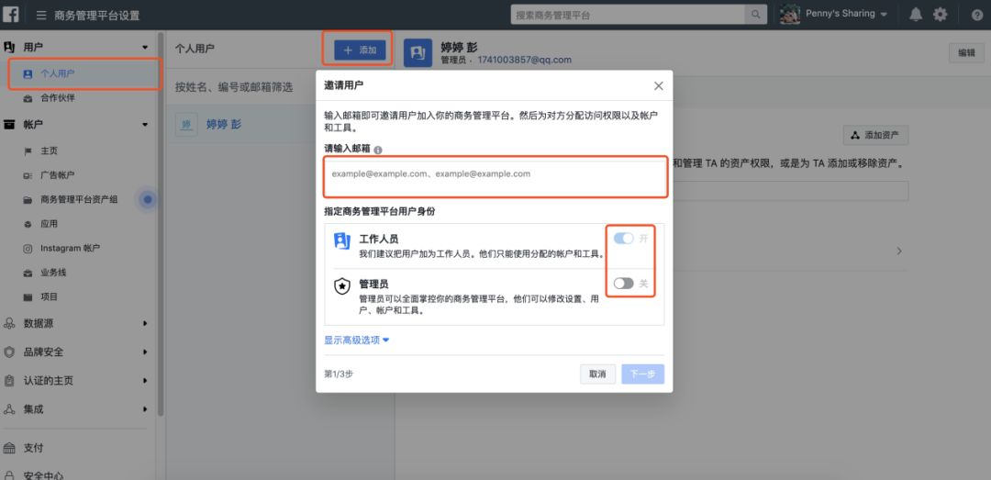Open notifications bell icon

tap(915, 15)
